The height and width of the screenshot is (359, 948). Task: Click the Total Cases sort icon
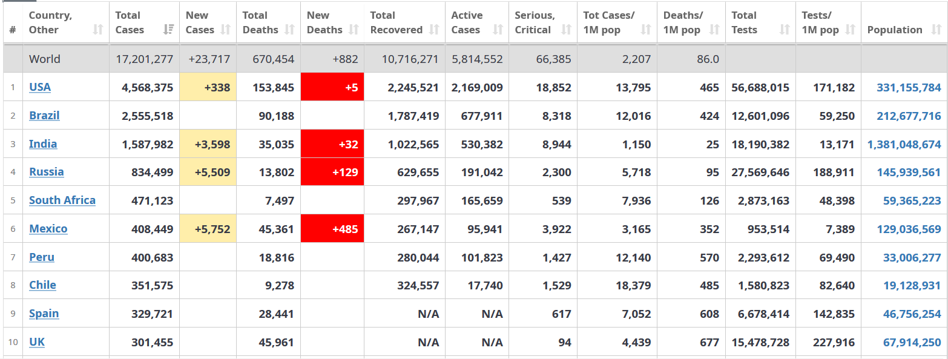tap(169, 30)
